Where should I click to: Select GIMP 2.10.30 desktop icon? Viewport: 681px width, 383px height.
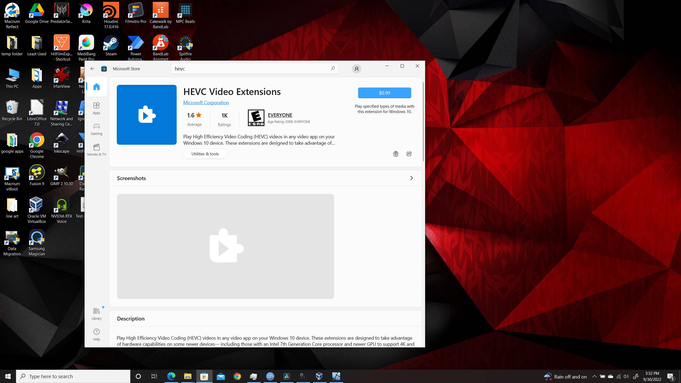tap(61, 176)
